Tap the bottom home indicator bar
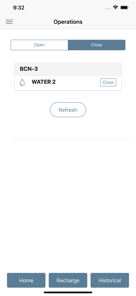 (x=68, y=292)
